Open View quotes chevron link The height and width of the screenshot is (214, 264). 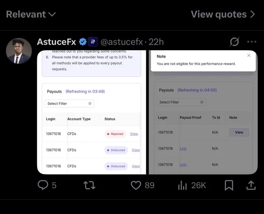(x=223, y=14)
